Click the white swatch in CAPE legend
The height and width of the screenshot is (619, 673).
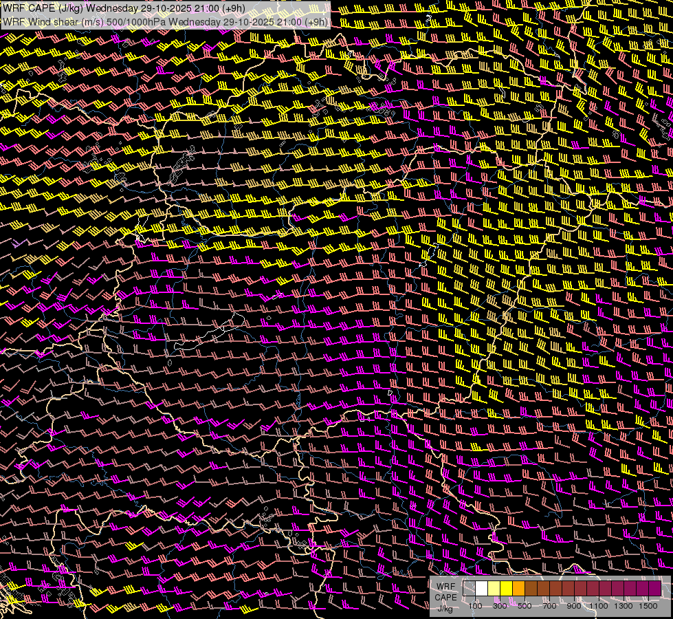click(481, 588)
